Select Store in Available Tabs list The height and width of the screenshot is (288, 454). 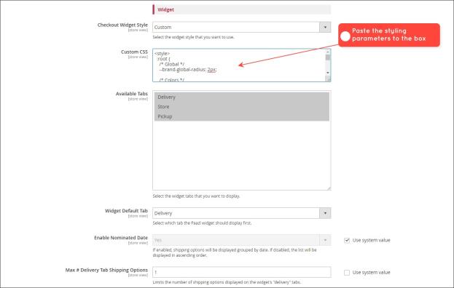pos(241,107)
